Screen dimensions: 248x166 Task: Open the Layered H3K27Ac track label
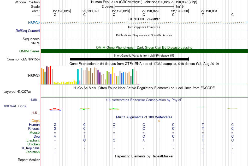click(17, 92)
